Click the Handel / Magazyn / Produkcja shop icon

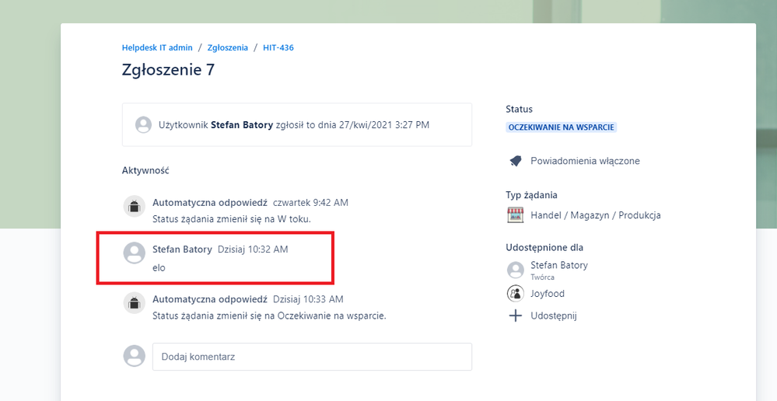point(516,214)
